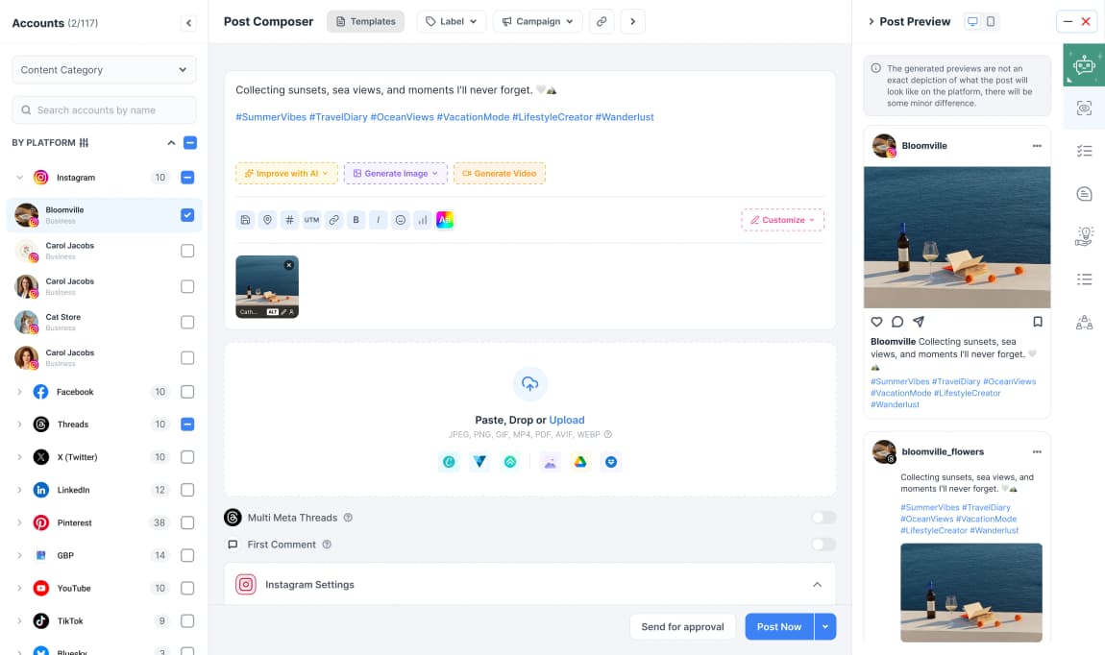Click the Post Now button

[x=778, y=627]
